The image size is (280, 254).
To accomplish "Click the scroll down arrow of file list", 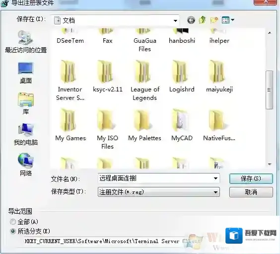I will coord(270,164).
